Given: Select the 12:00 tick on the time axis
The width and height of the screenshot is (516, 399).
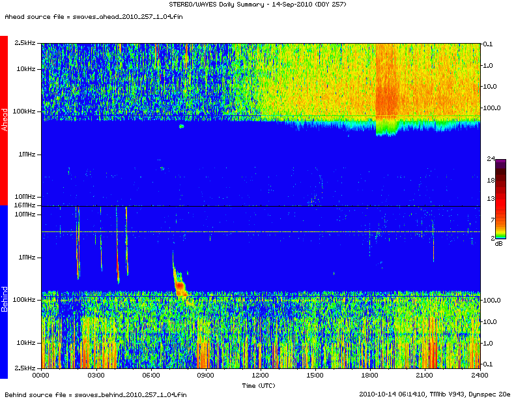Looking at the screenshot, I should point(261,376).
